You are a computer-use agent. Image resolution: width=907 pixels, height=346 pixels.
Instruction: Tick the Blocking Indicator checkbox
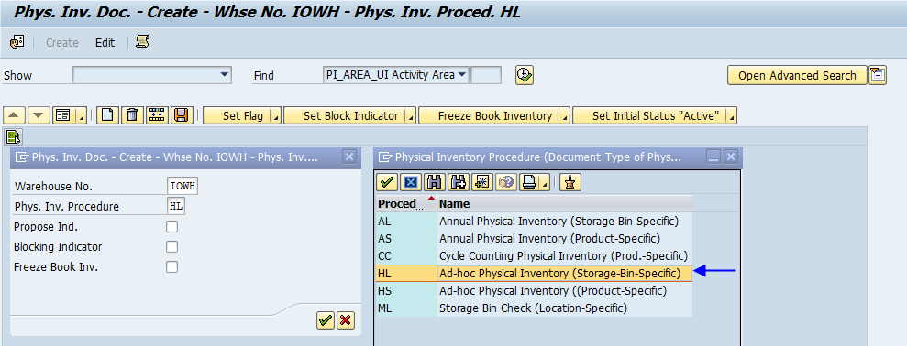171,246
